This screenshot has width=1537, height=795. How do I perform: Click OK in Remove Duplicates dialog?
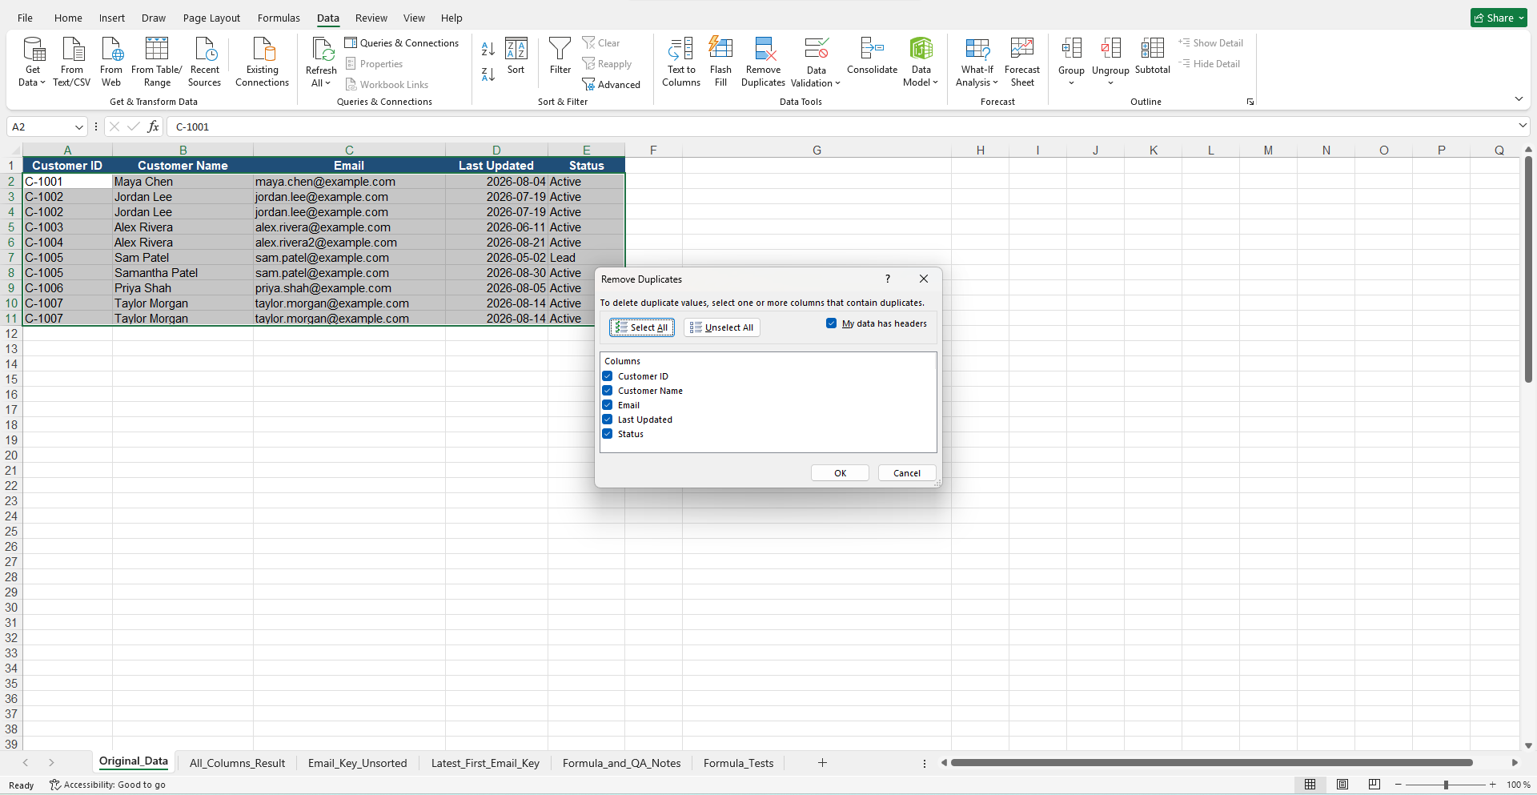[840, 473]
